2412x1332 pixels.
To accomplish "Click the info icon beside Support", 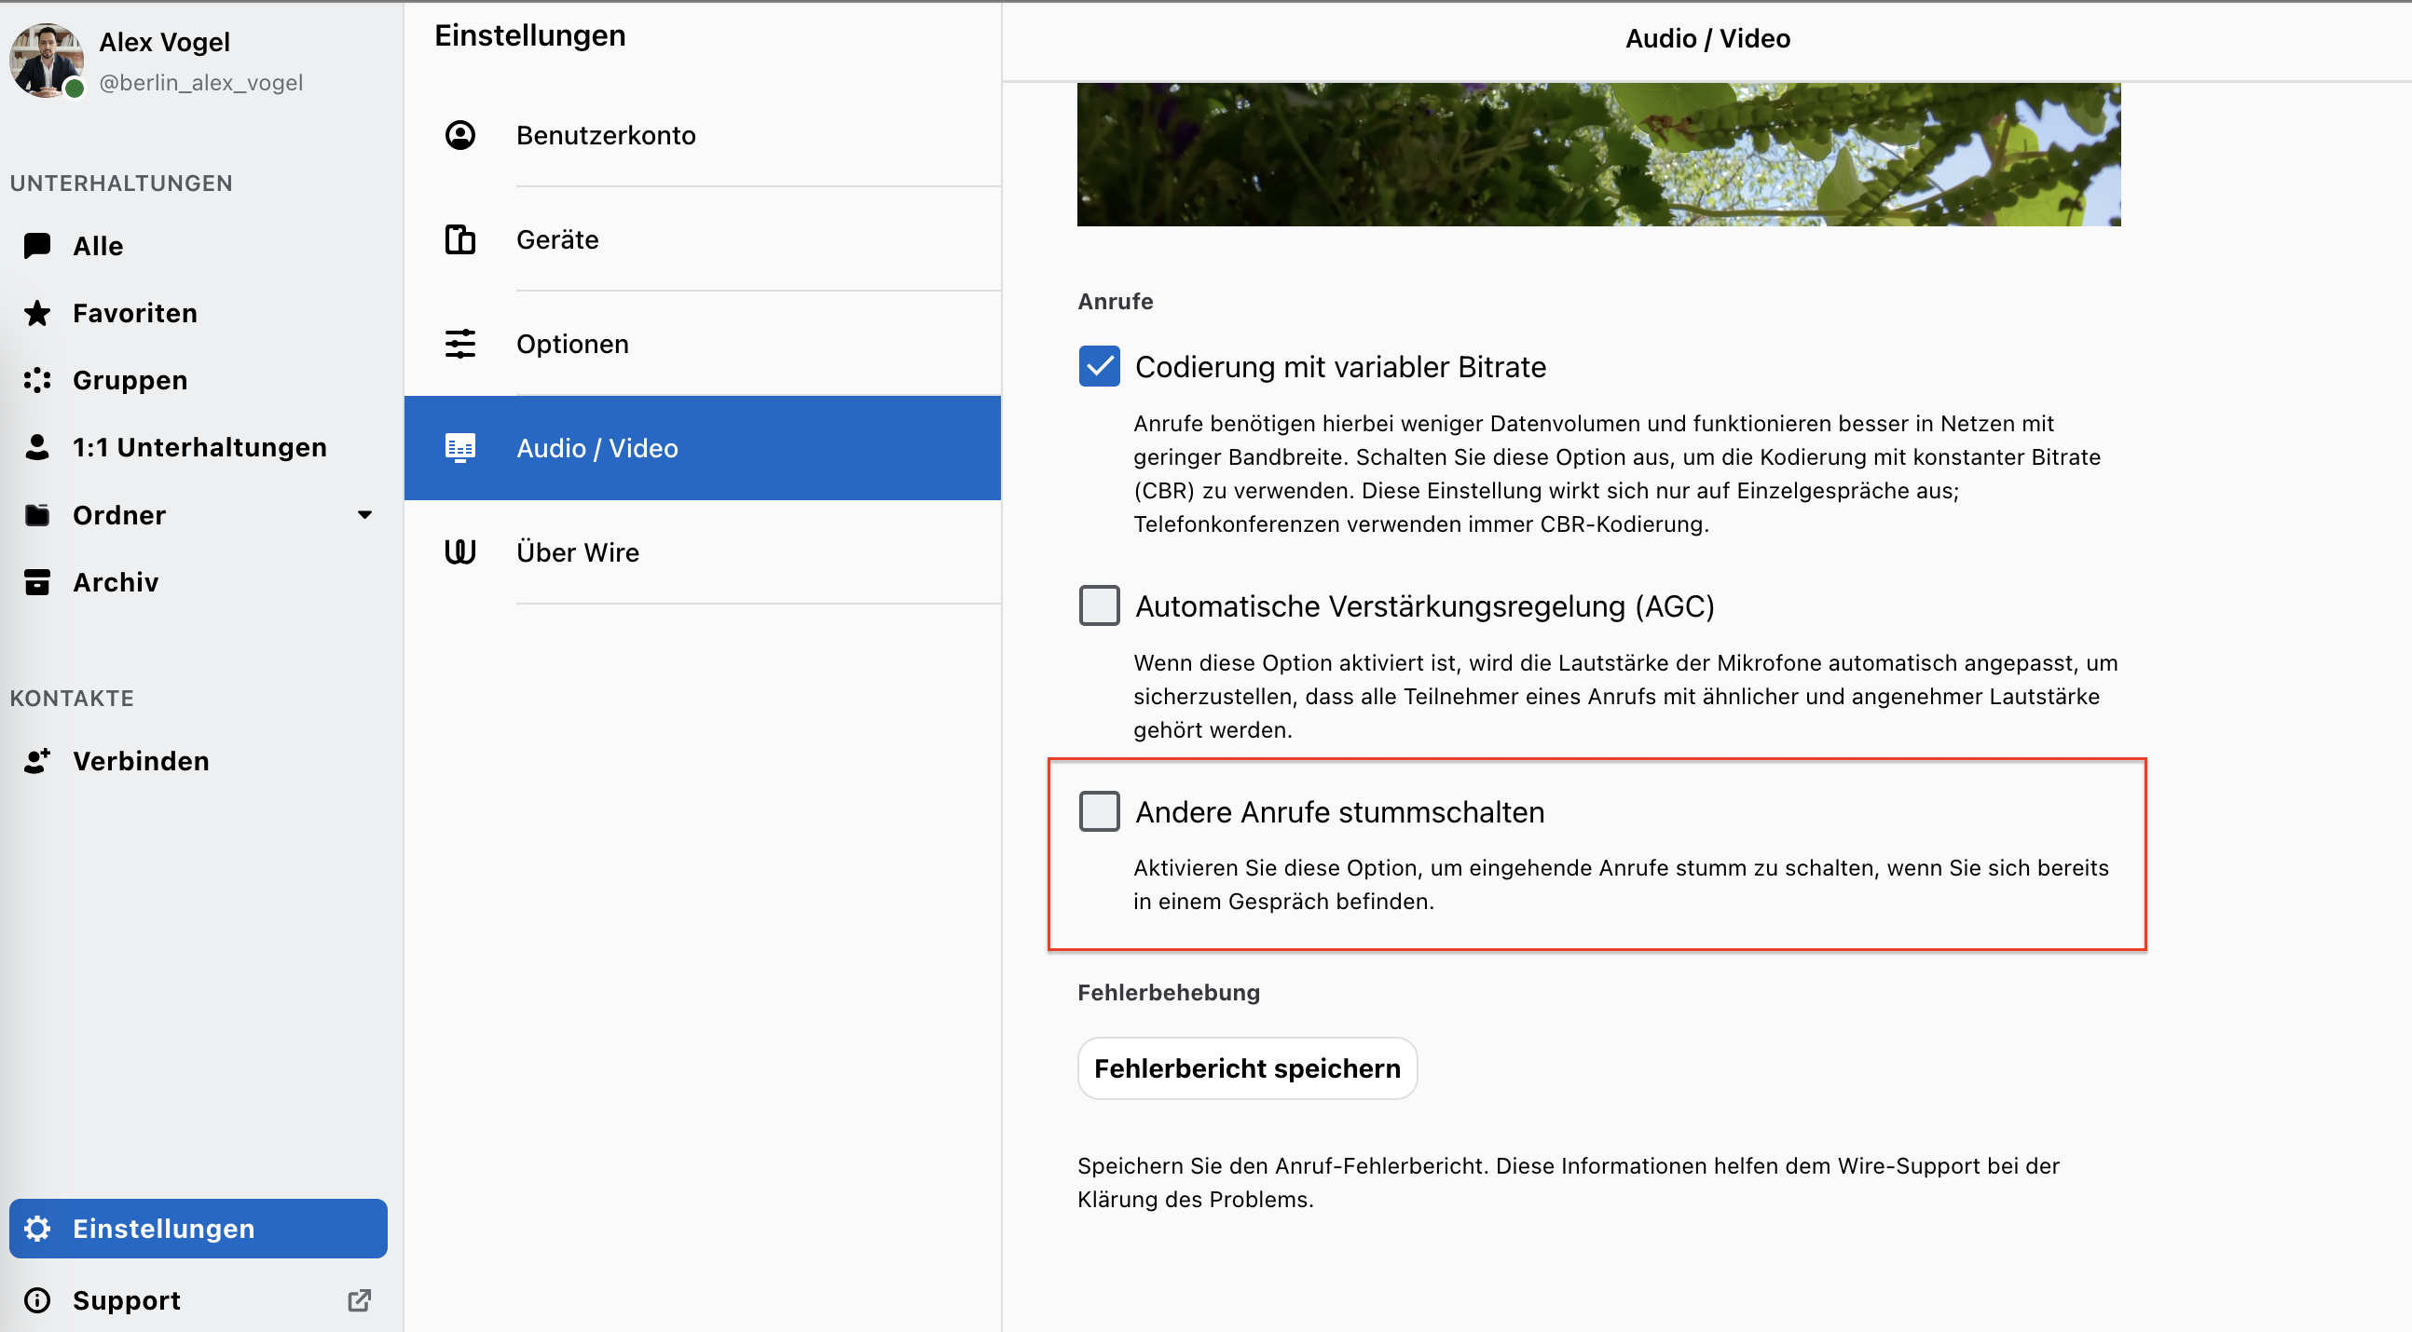I will tap(37, 1300).
